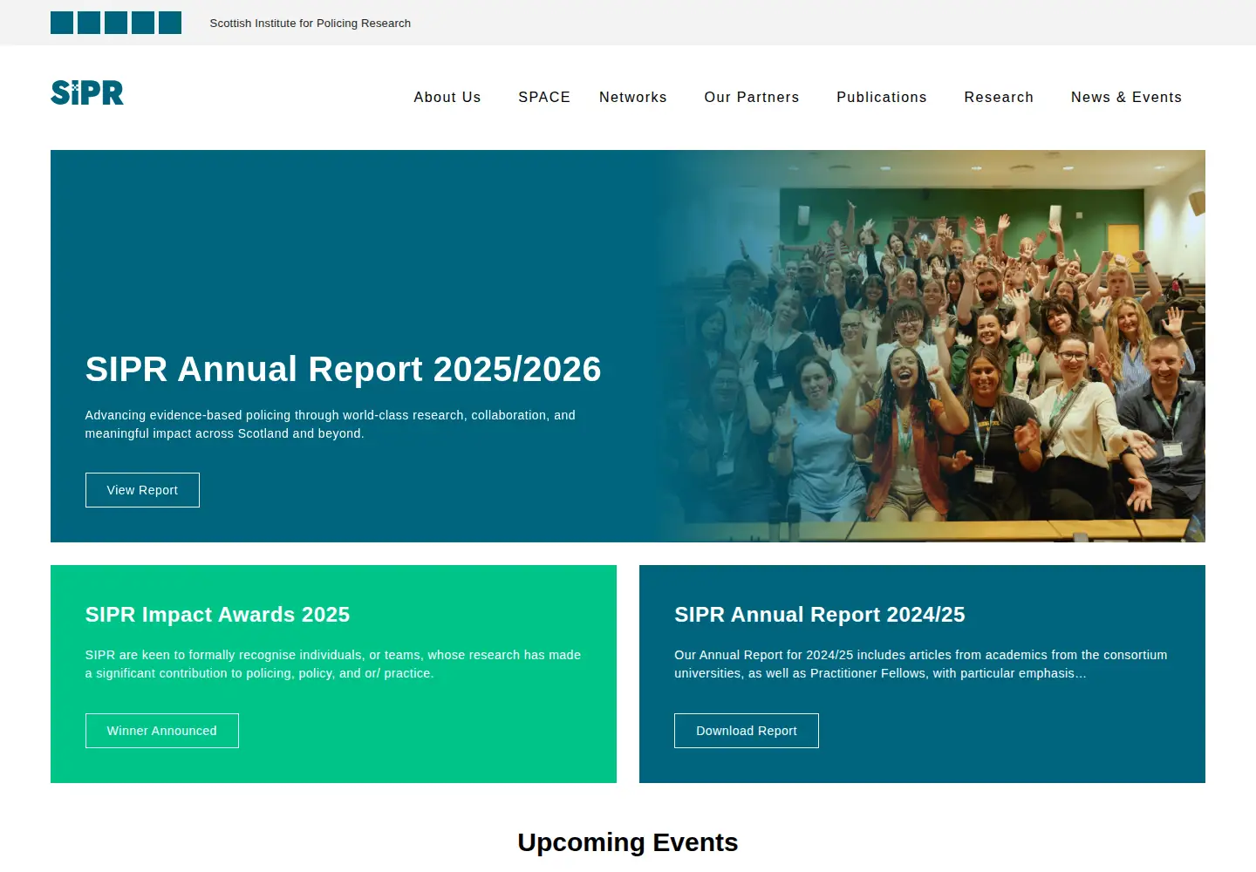Click 'SIPR Annual Report 2025/2026' heading
The height and width of the screenshot is (872, 1256).
click(344, 369)
